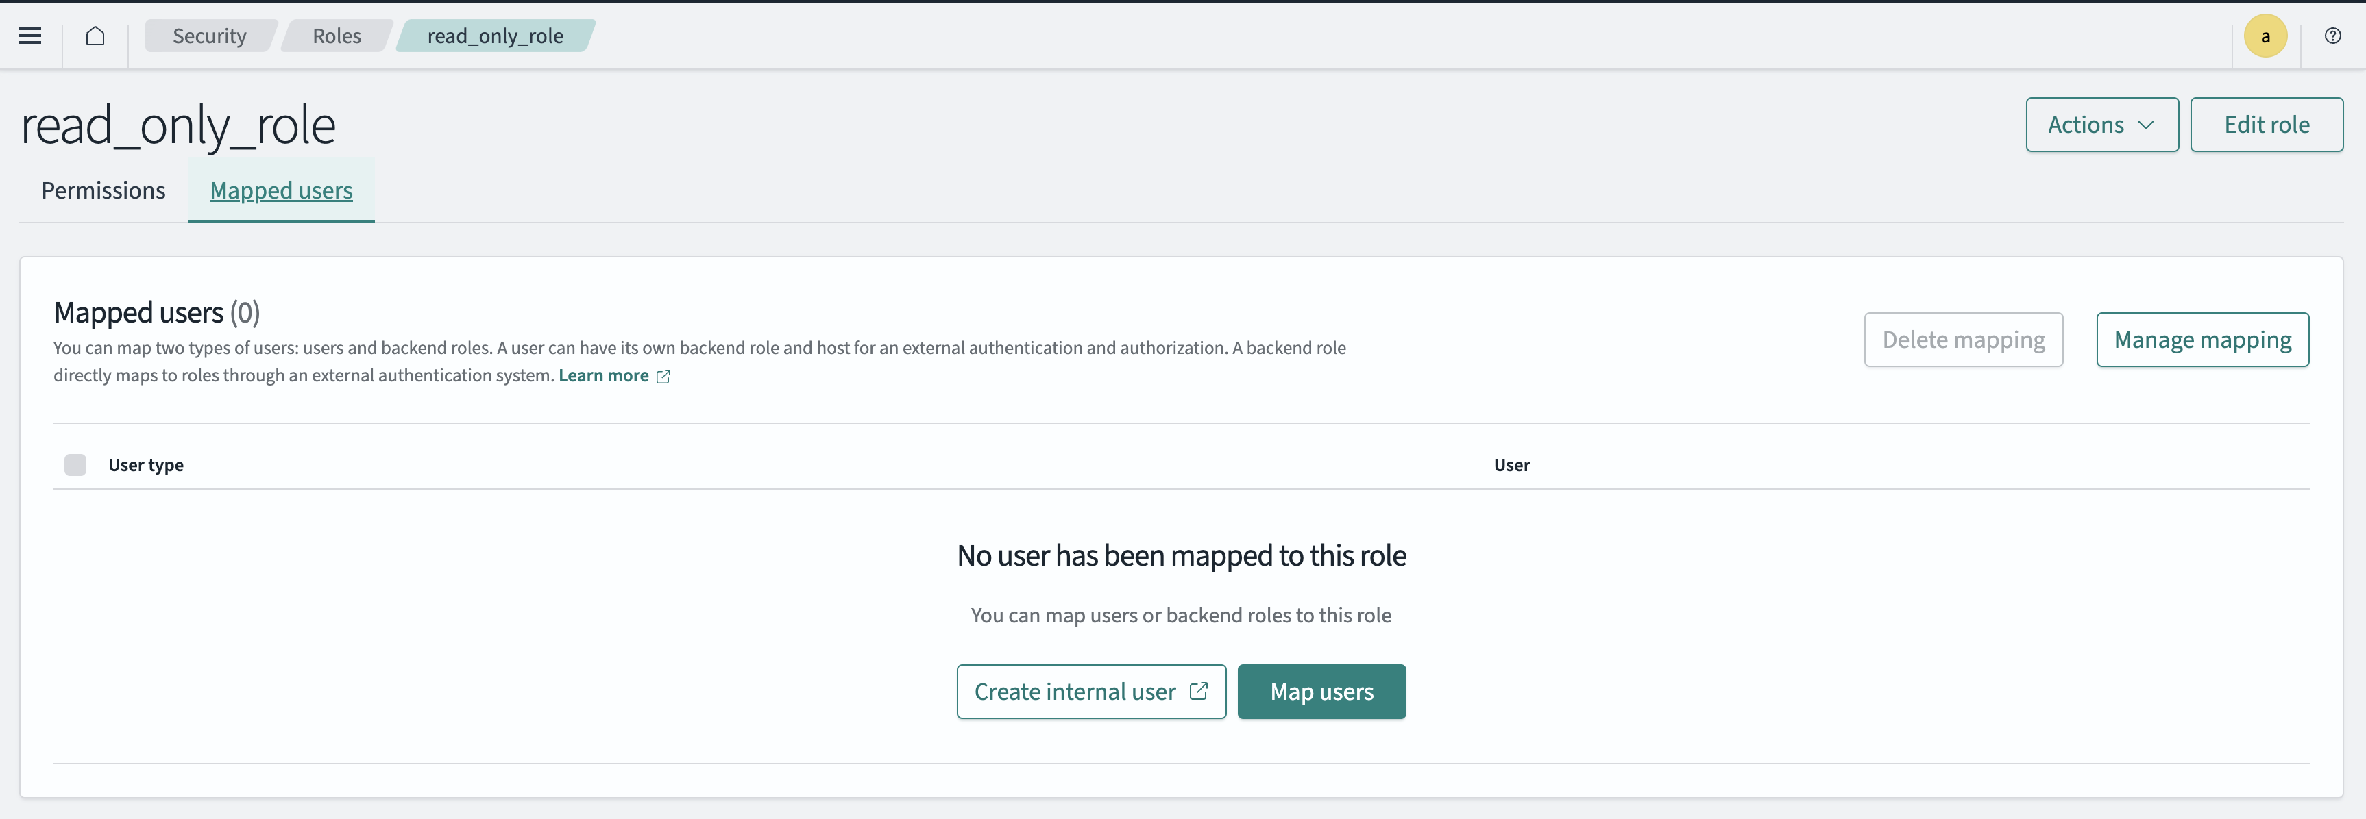Switch to the Permissions tab

click(103, 191)
